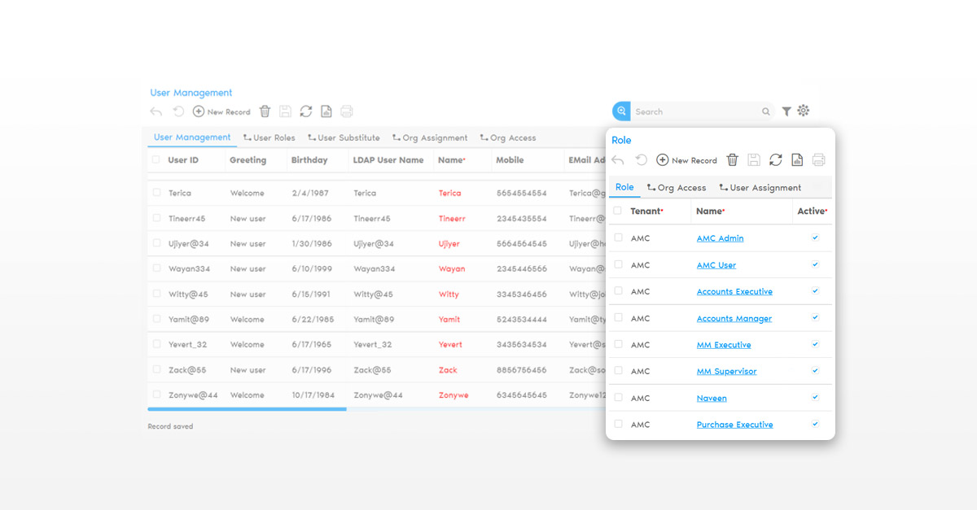Open the Purchase Executive role link
This screenshot has height=510, width=977.
pos(734,425)
